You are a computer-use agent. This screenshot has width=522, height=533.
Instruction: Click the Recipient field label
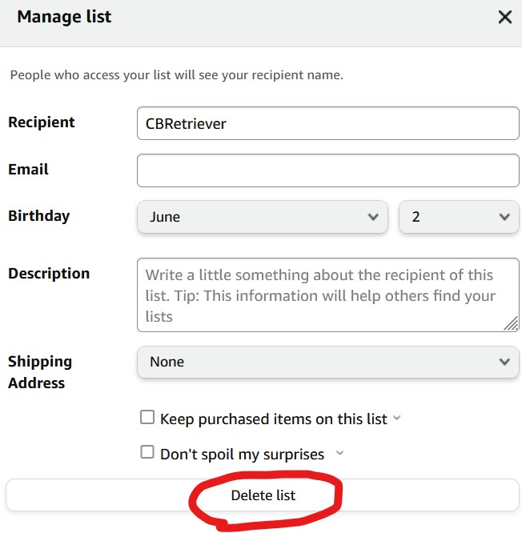click(x=41, y=122)
